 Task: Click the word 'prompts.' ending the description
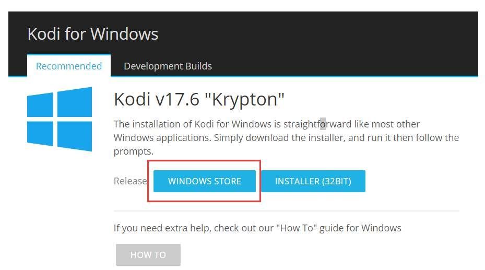134,151
